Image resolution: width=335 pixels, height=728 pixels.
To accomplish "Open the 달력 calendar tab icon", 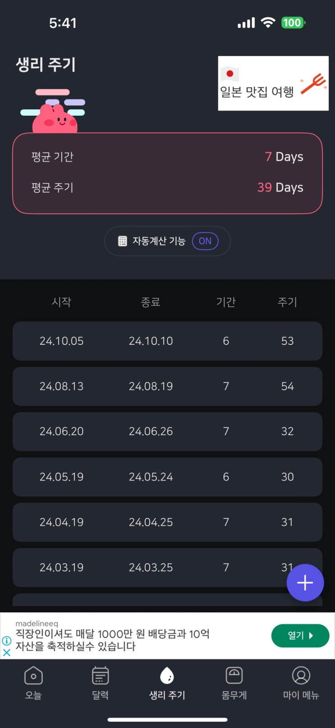I will click(100, 676).
